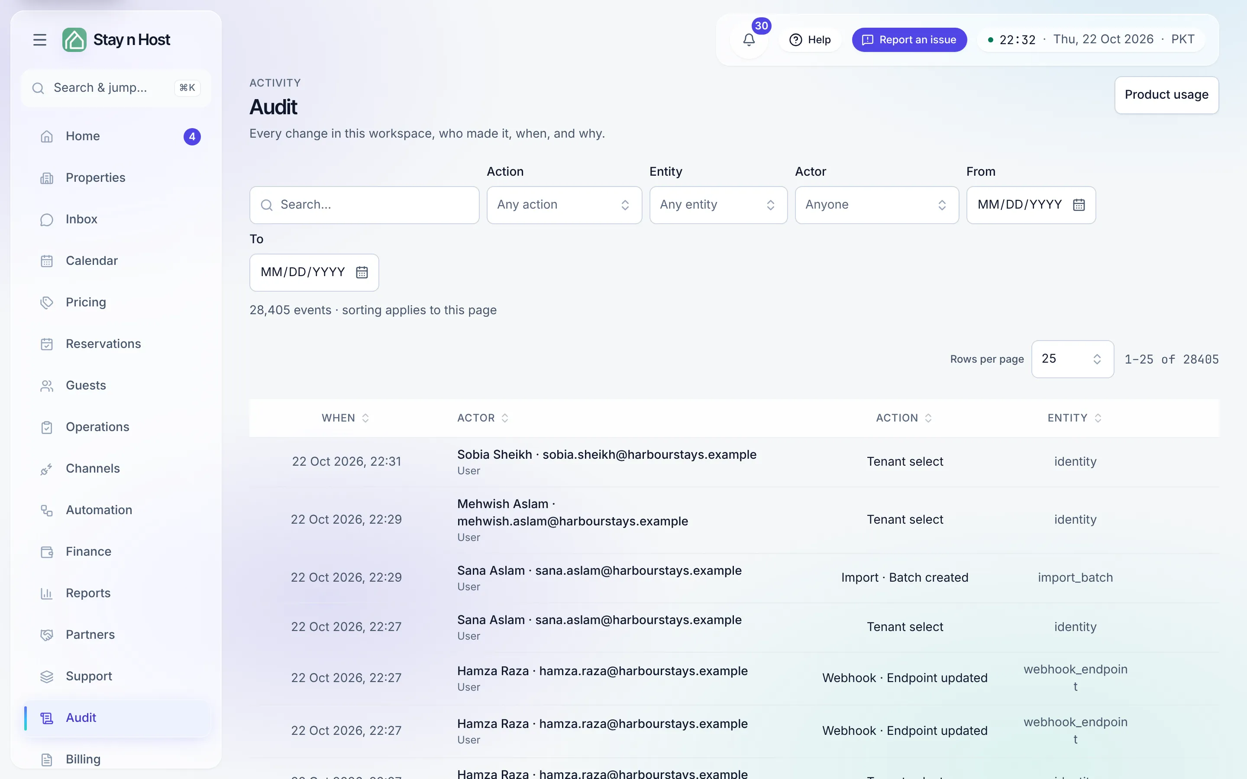
Task: Collapse the sidebar with the hamburger icon
Action: click(x=40, y=40)
